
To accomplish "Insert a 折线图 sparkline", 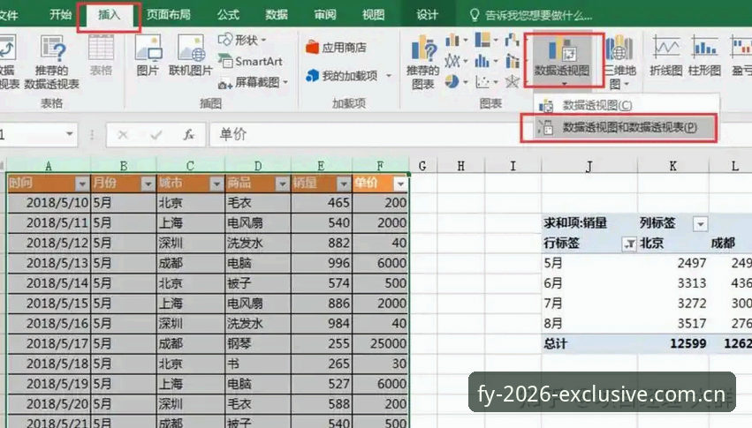I will pos(666,56).
